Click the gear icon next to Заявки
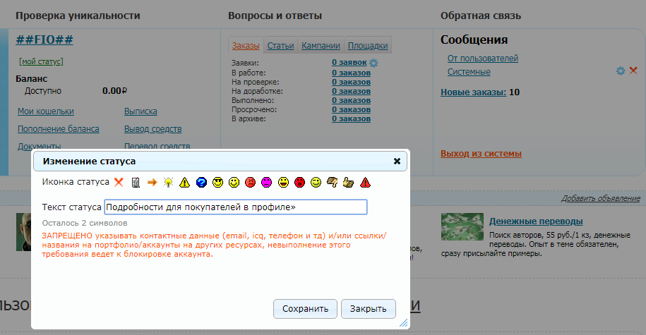The height and width of the screenshot is (335, 646). [374, 63]
